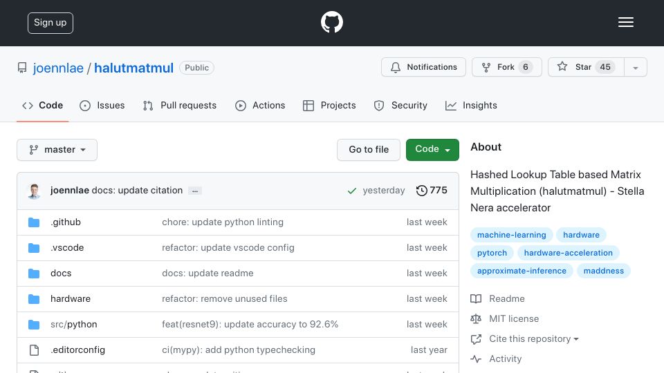This screenshot has height=373, width=664.
Task: Open the Actions tab
Action: click(x=260, y=106)
